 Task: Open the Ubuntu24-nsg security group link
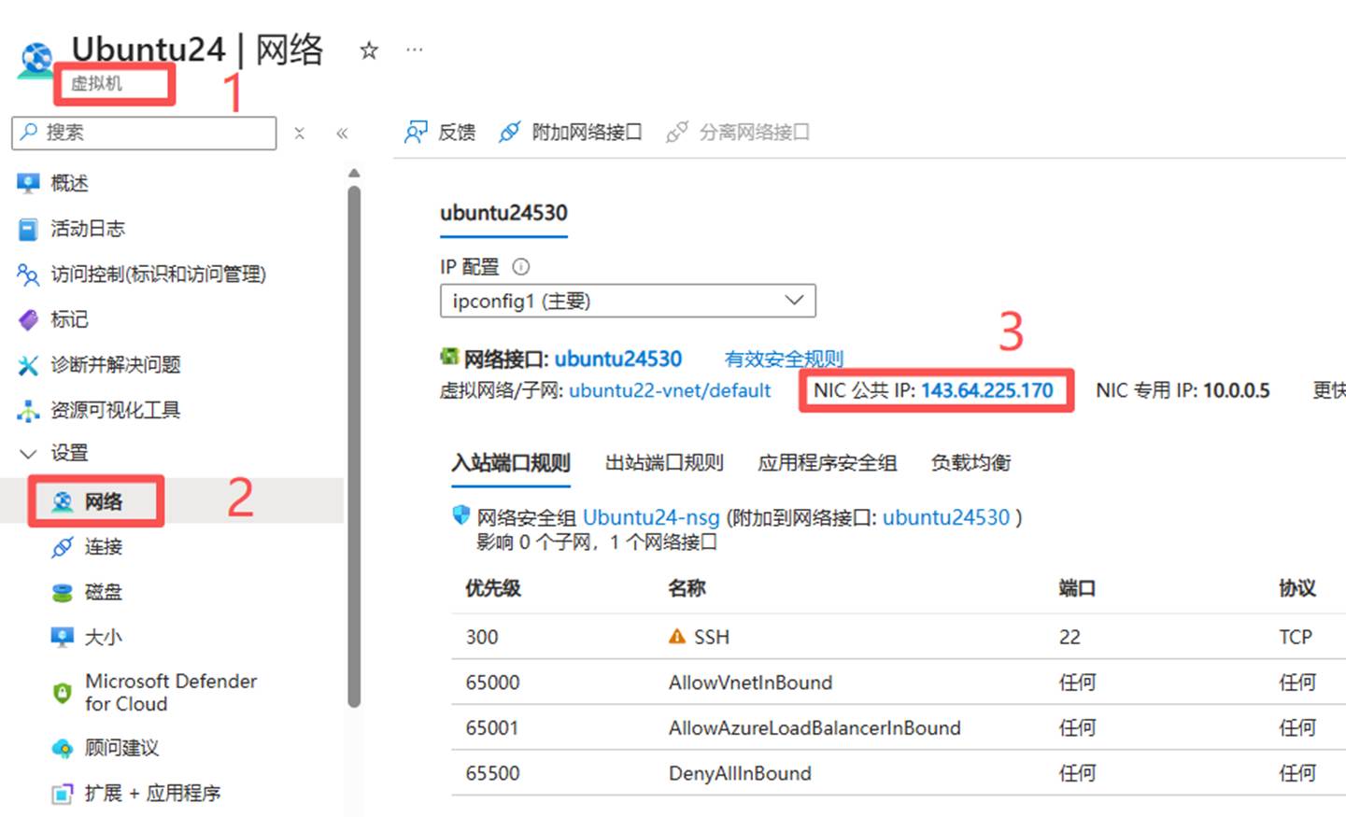(651, 517)
